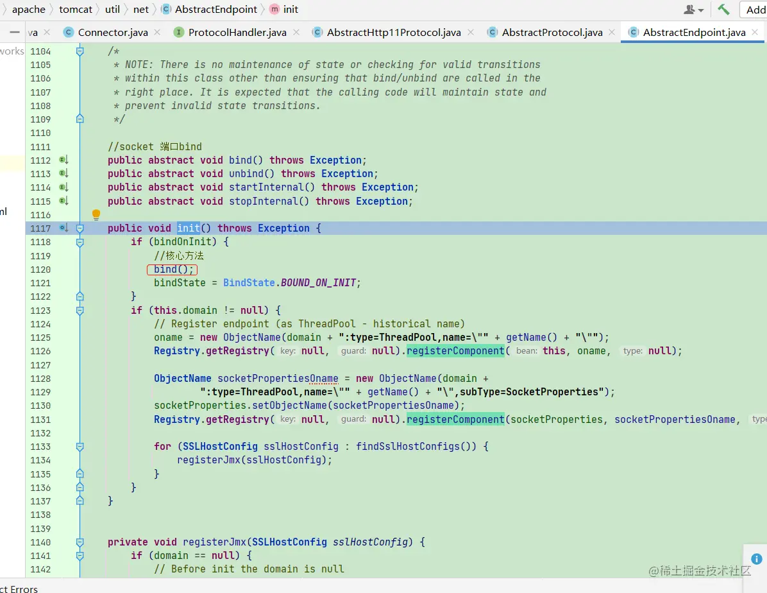
Task: Click fold end marker at line 1135
Action: pyautogui.click(x=80, y=474)
